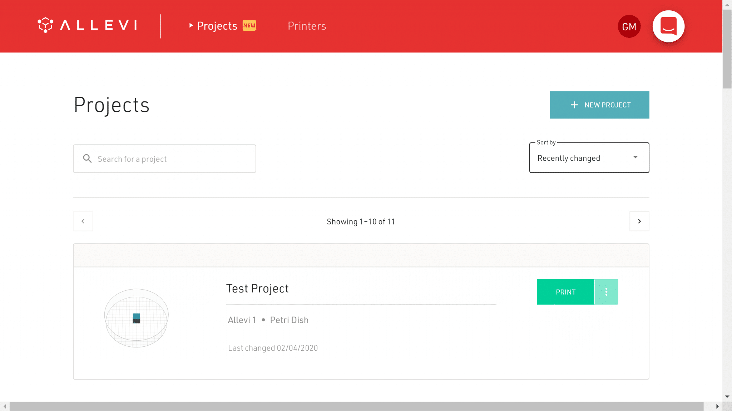Click the Allevi logo
This screenshot has width=732, height=411.
(88, 25)
